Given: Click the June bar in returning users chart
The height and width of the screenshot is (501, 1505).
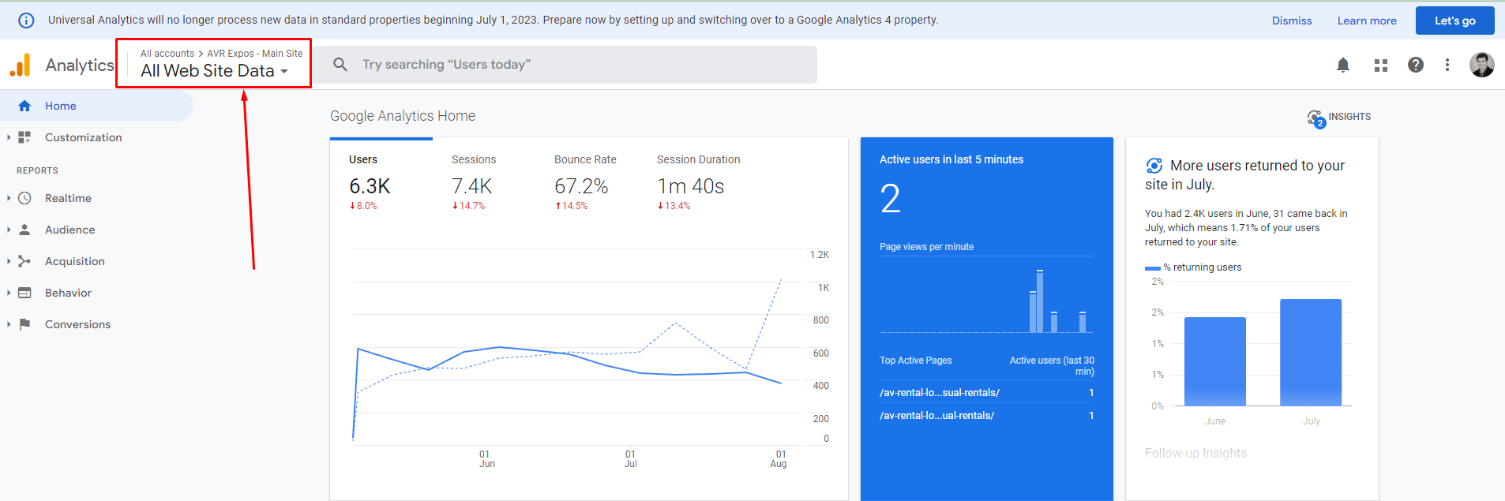Looking at the screenshot, I should [1215, 361].
